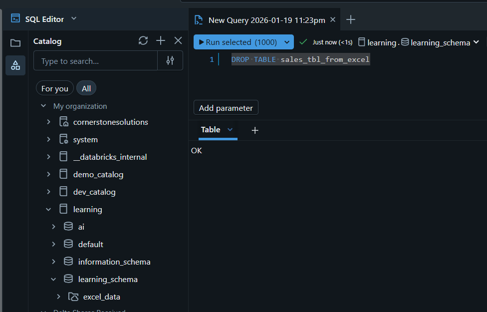The image size is (487, 312).
Task: Select the 'All' filter pill
Action: (x=86, y=88)
